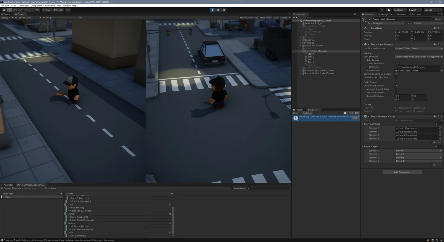Select the Scale tool
Image resolution: width=444 pixels, height=242 pixels.
21,10
